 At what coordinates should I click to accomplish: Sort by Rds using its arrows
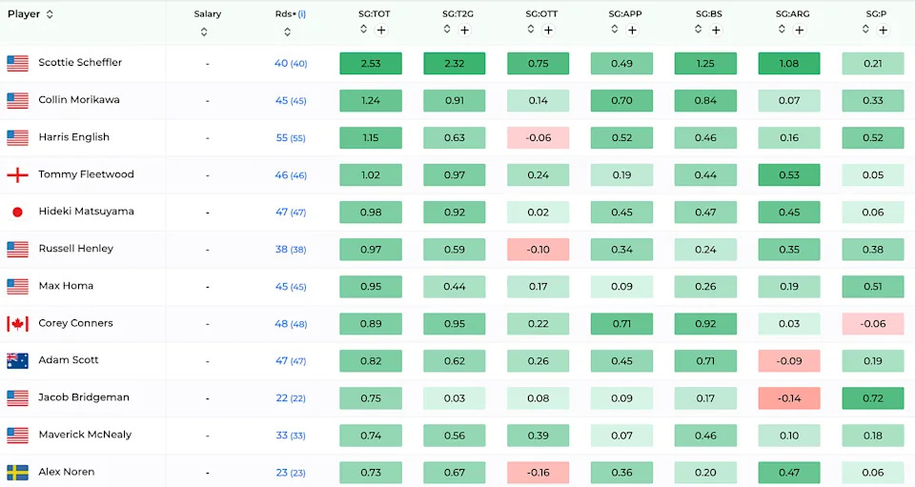pyautogui.click(x=288, y=31)
